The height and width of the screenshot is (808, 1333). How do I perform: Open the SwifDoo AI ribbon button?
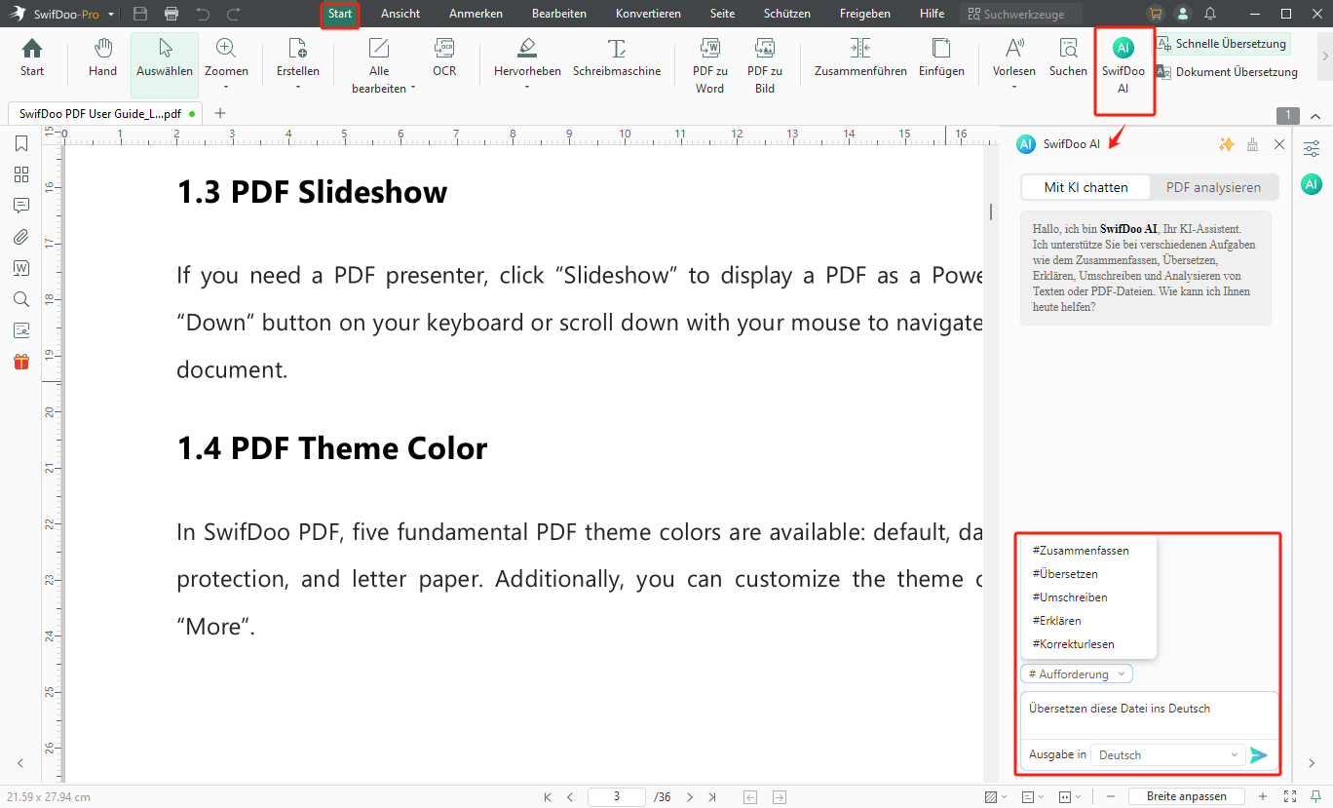click(x=1124, y=65)
